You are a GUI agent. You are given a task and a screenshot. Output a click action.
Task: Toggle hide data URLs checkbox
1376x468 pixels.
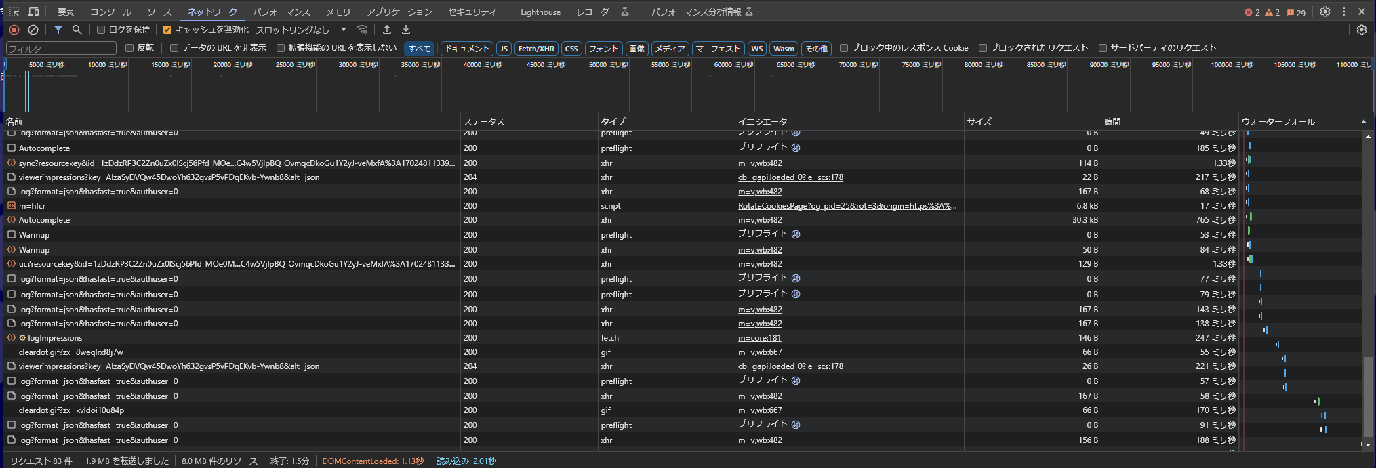click(x=174, y=48)
